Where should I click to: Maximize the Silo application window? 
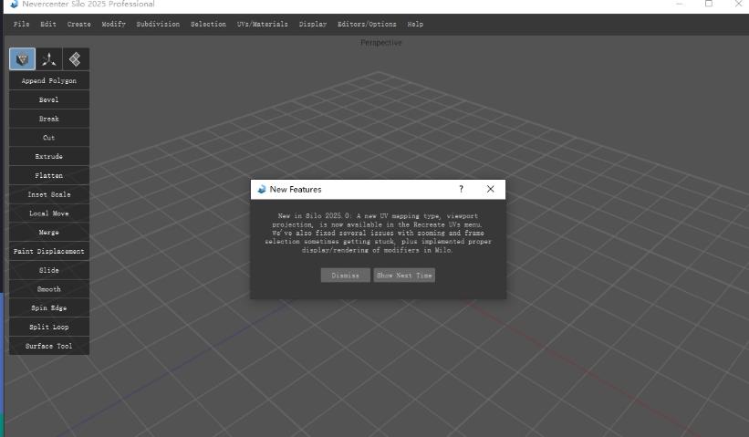click(709, 4)
